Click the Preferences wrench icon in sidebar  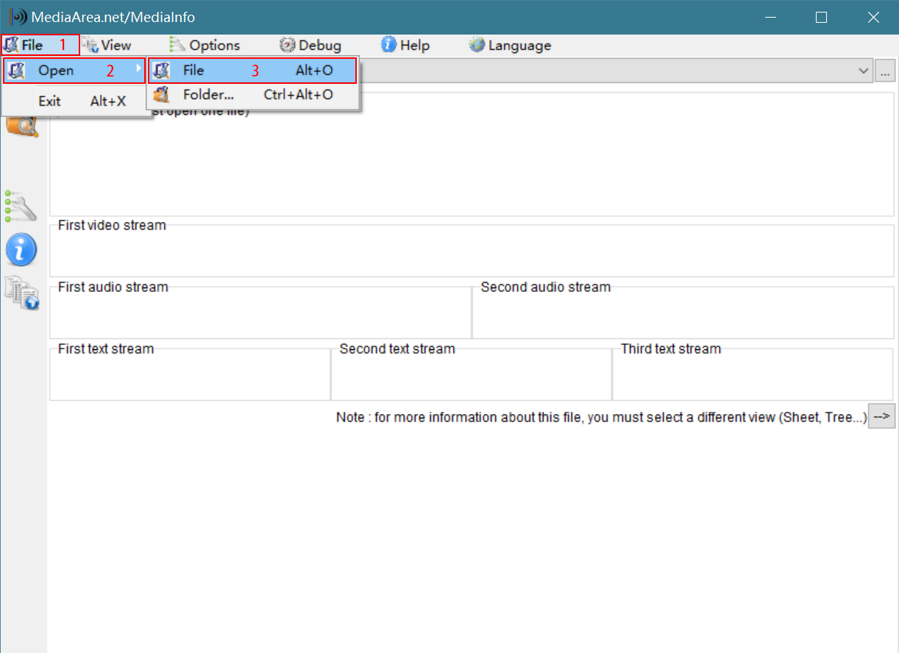pyautogui.click(x=21, y=207)
